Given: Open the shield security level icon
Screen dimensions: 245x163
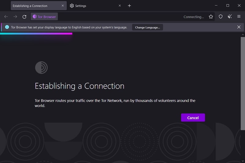Looking at the screenshot, I should (x=221, y=17).
